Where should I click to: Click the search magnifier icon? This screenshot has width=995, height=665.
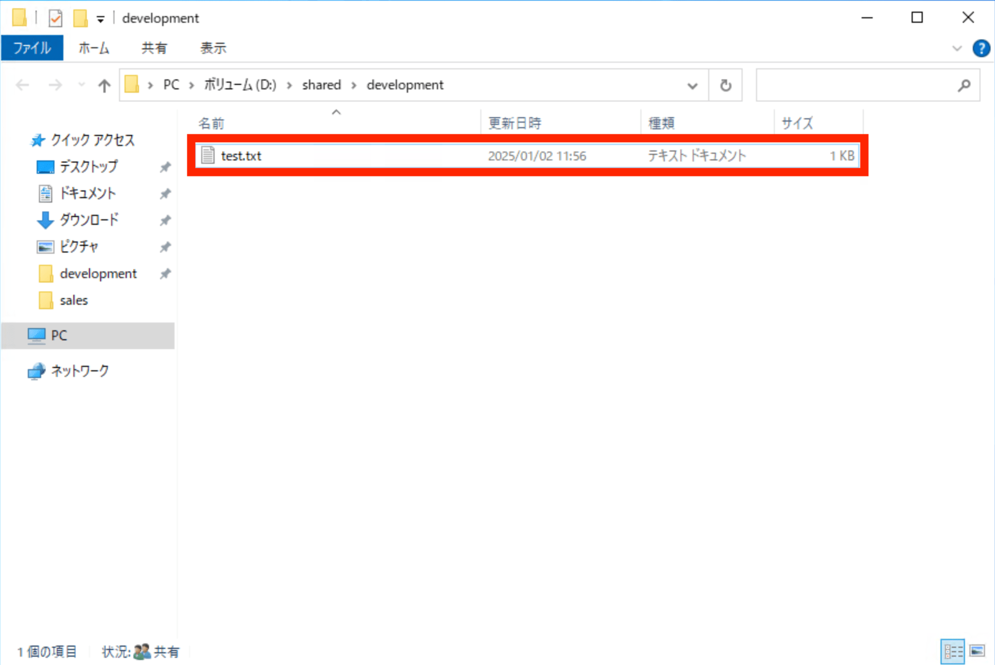[964, 85]
